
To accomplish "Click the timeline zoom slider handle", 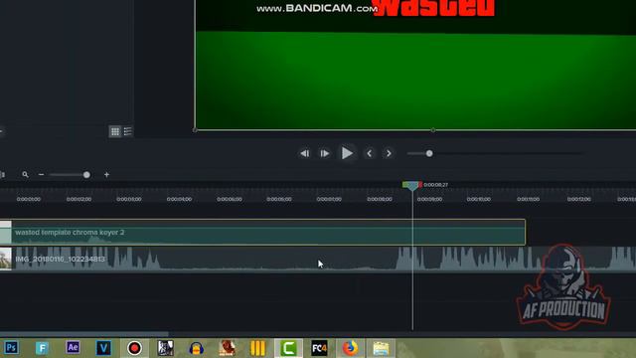I will (86, 175).
